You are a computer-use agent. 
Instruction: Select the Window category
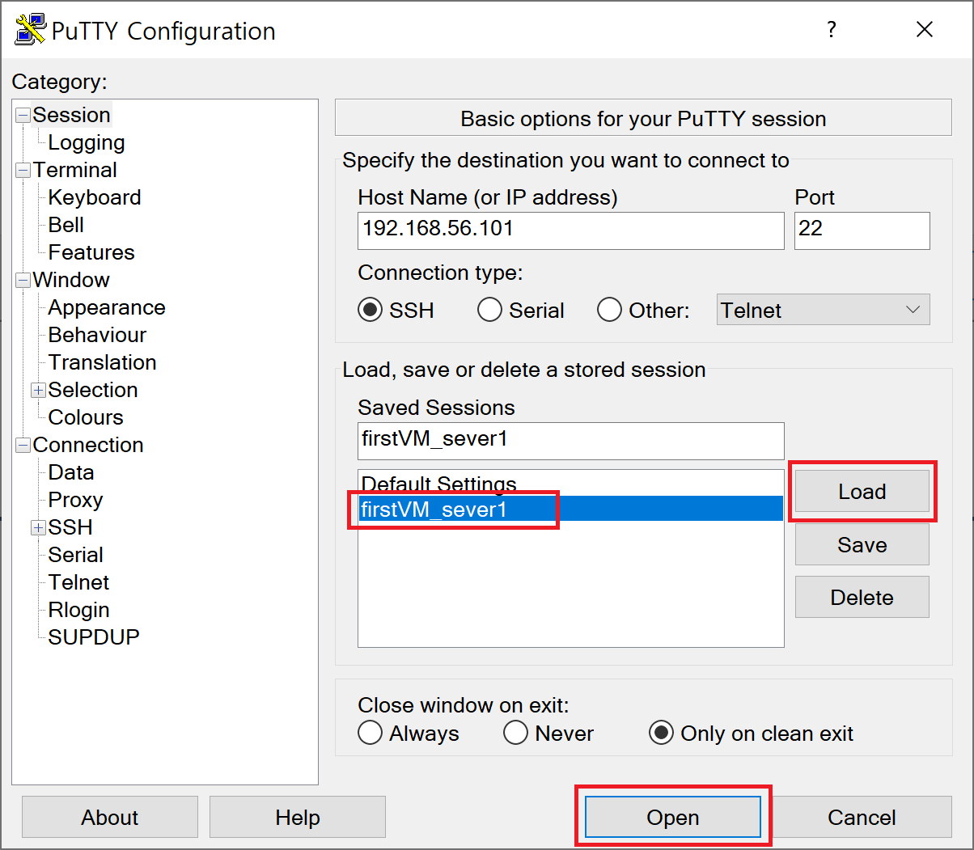point(71,280)
